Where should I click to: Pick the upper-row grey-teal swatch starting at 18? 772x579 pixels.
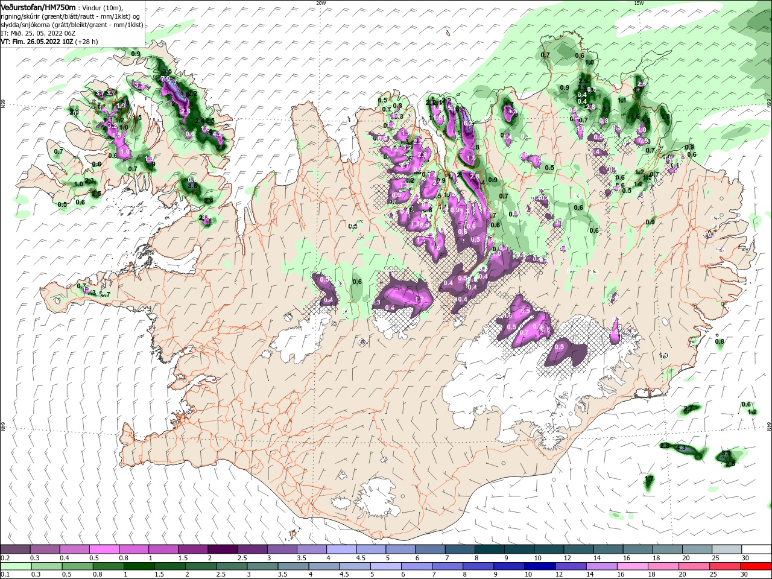pos(668,549)
